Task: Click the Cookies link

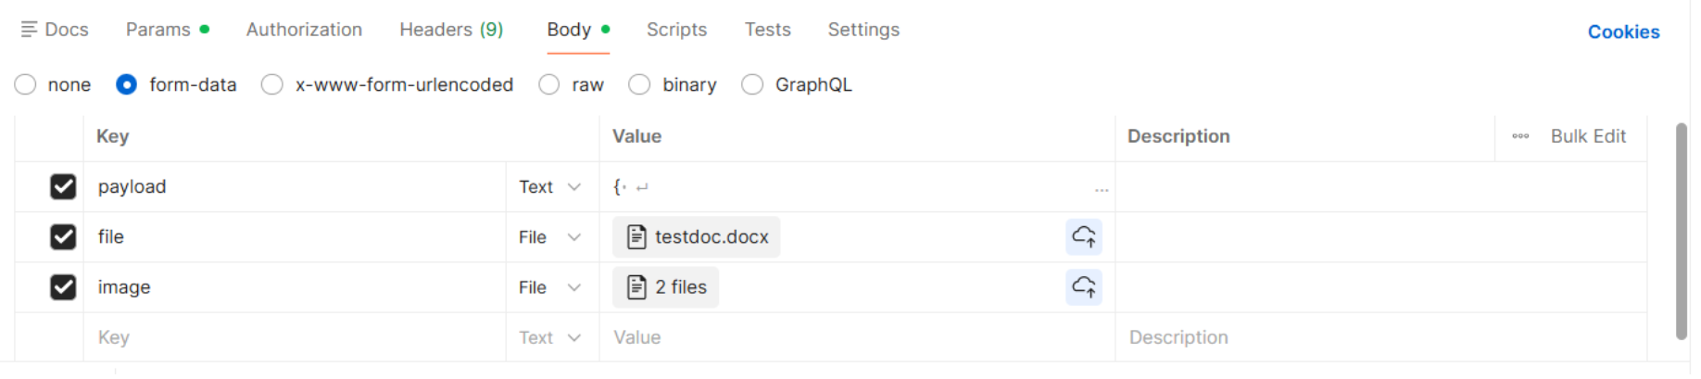Action: point(1623,32)
